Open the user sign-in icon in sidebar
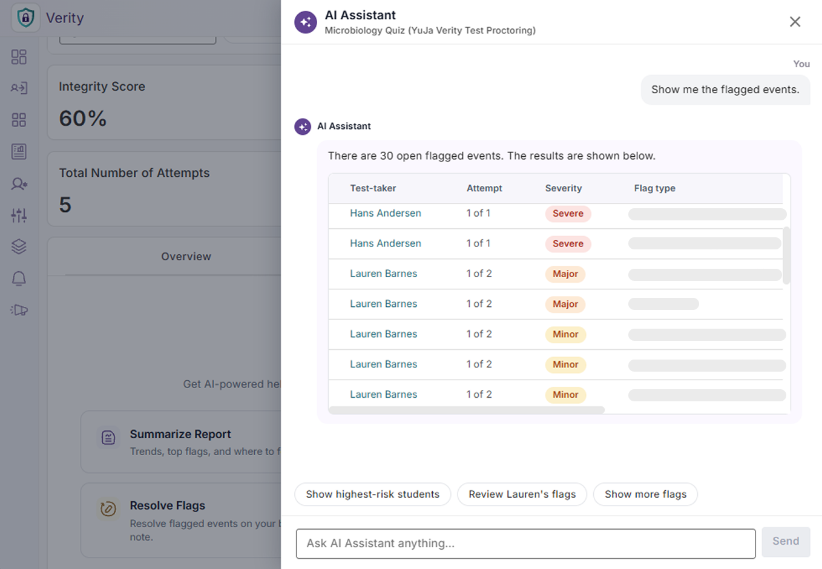This screenshot has height=569, width=822. 19,88
